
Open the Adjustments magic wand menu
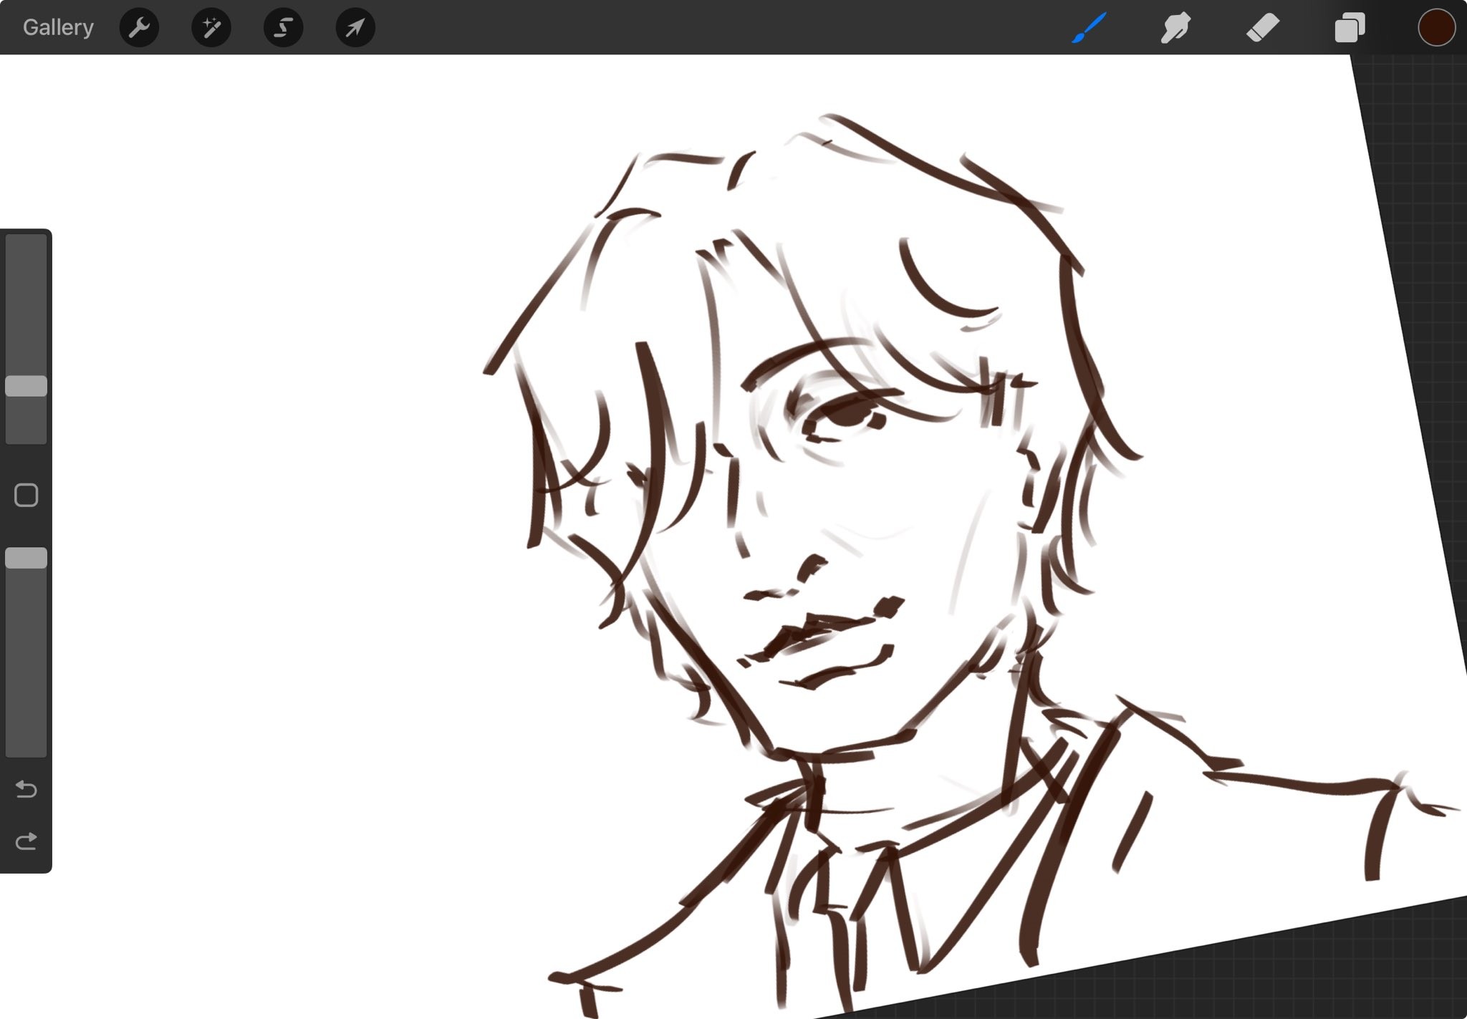click(x=211, y=28)
